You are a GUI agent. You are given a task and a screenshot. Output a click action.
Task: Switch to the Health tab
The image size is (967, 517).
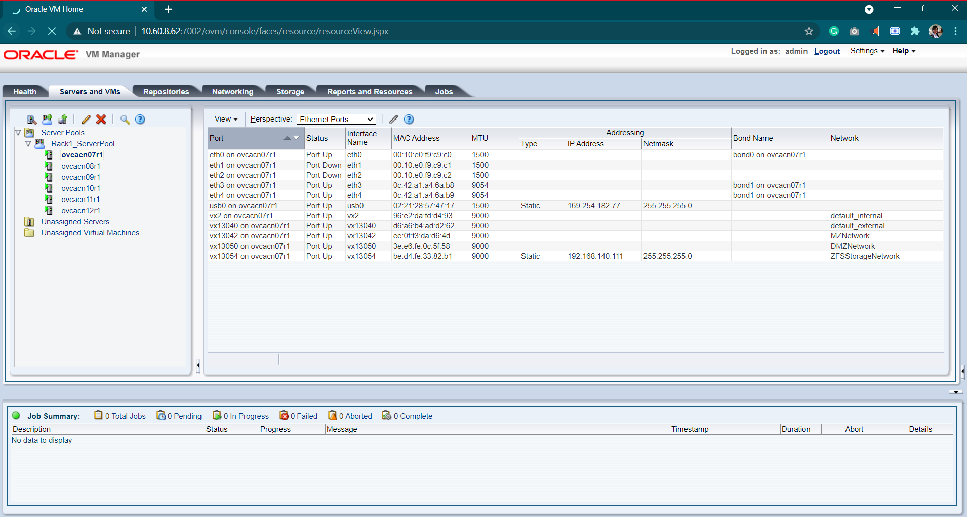click(25, 92)
